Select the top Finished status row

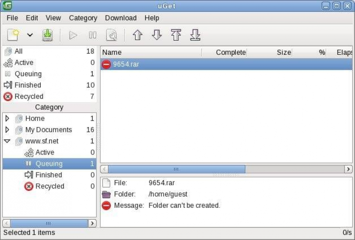49,85
